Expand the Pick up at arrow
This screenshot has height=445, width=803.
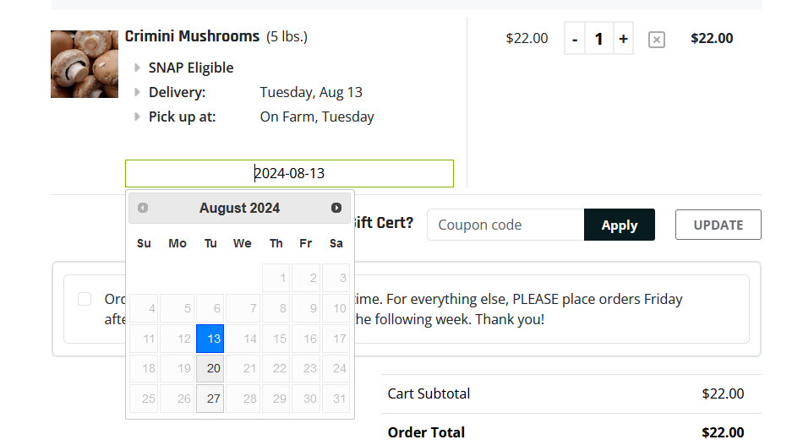coord(137,117)
